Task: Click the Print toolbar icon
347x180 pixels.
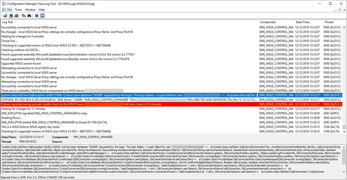Action: click(16, 16)
